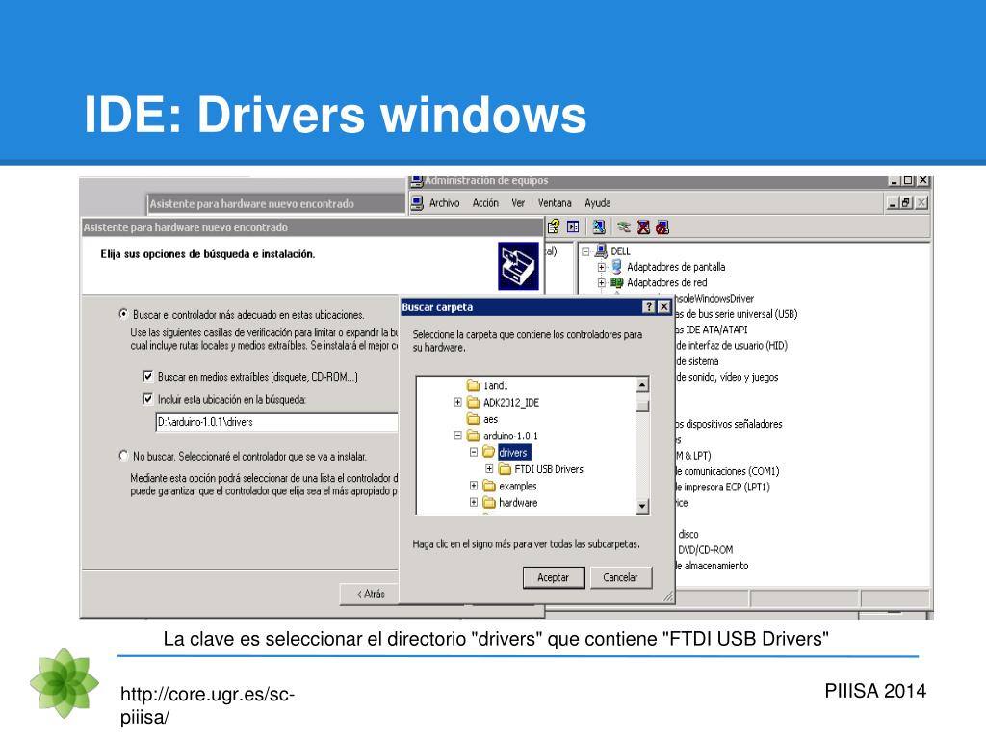Click the help properties toolbar icon
Viewport: 986px width, 740px height.
point(554,226)
